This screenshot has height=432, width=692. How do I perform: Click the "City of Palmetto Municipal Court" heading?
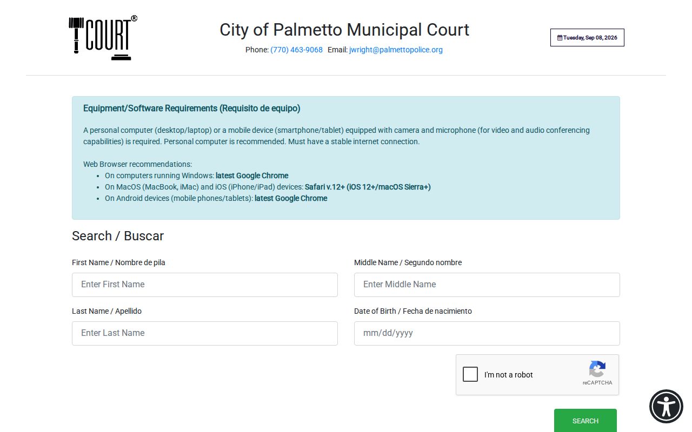tap(344, 30)
